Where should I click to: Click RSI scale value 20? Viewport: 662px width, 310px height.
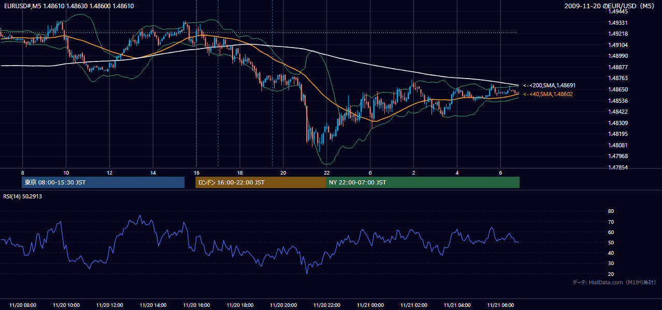pos(611,274)
